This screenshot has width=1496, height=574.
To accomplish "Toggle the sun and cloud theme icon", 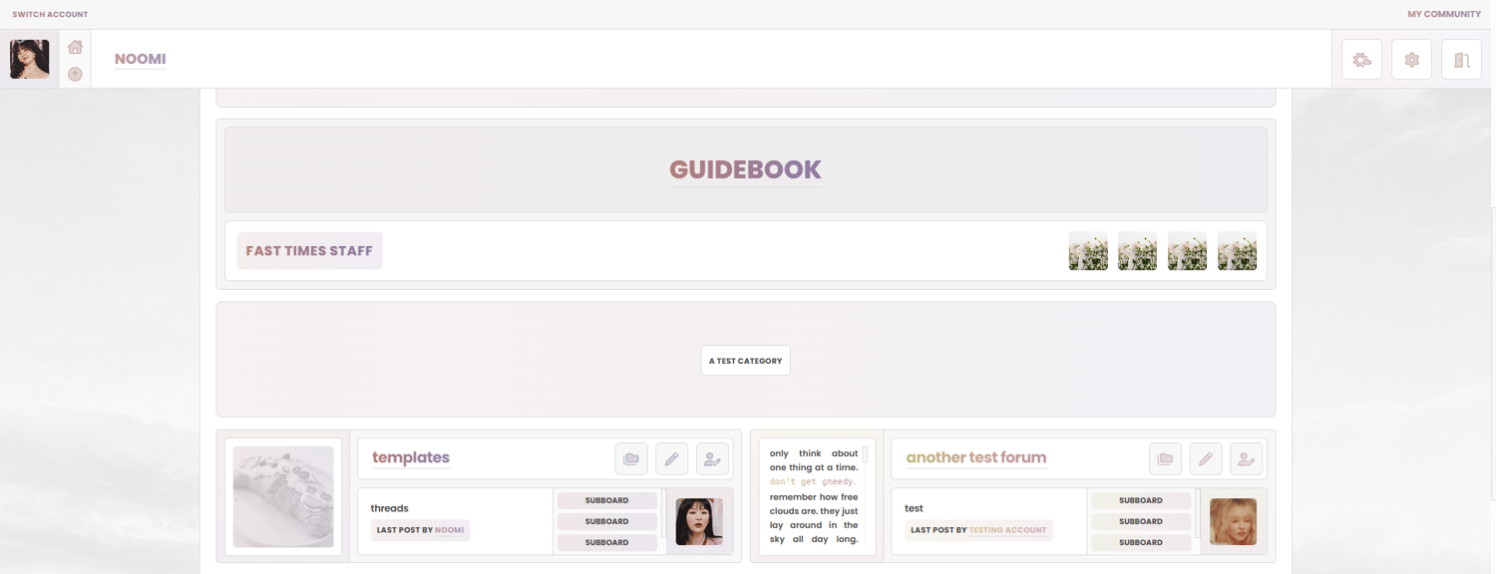I will click(1361, 60).
